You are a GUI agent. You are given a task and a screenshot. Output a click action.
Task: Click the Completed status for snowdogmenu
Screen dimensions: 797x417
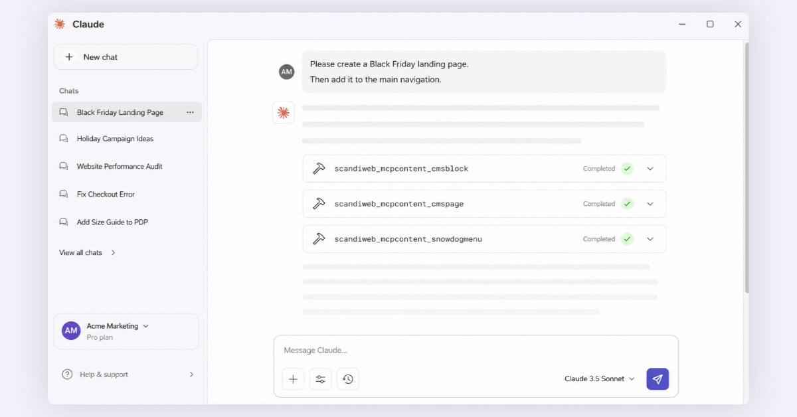click(x=599, y=239)
